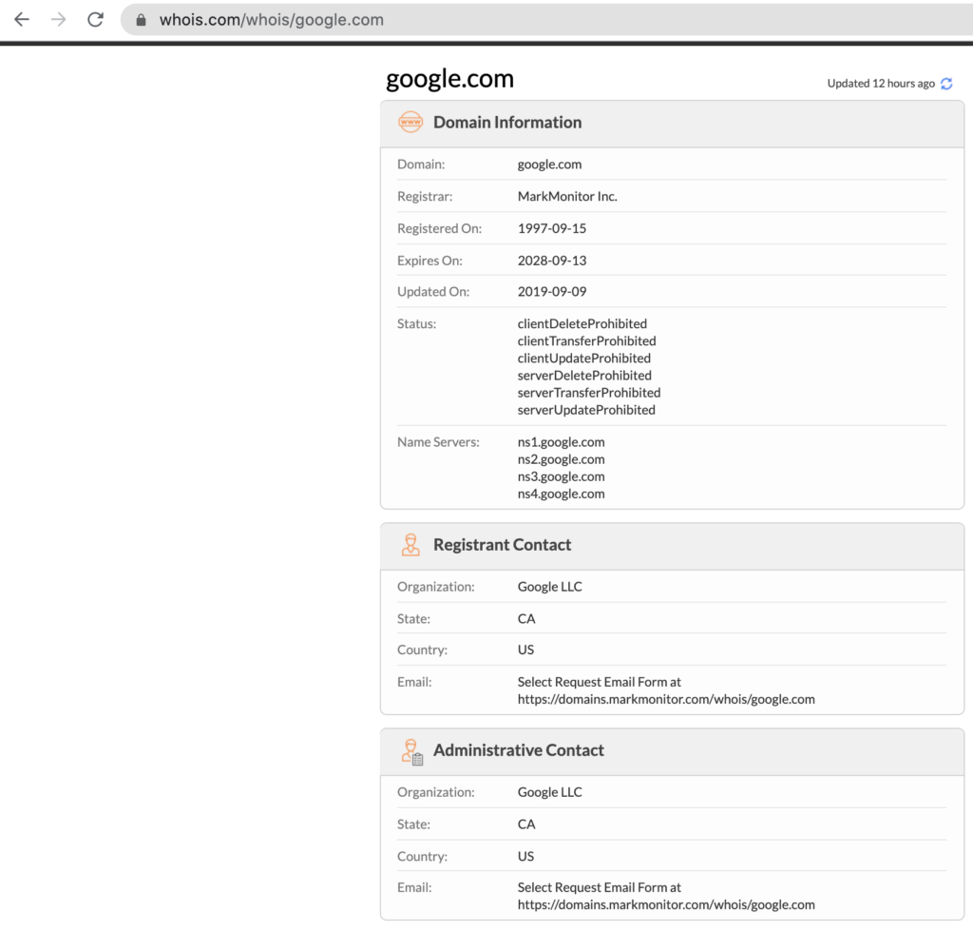This screenshot has width=973, height=931.
Task: Click name server ns4.google.com
Action: click(561, 494)
